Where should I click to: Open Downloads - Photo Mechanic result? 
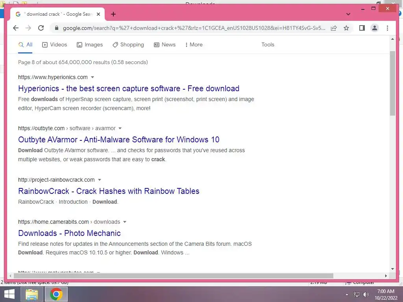[69, 233]
